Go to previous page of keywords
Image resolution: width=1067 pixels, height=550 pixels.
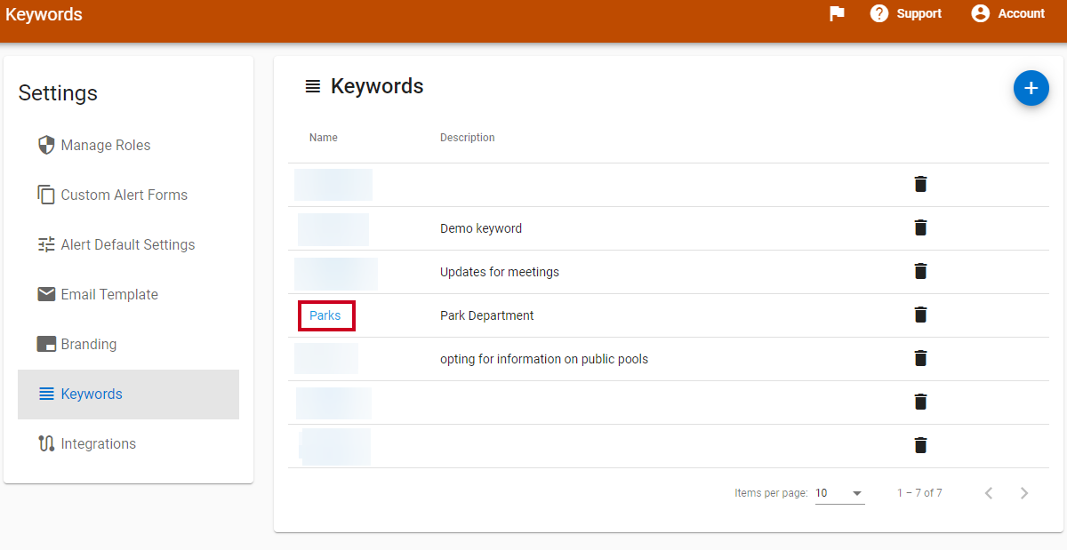click(x=989, y=493)
